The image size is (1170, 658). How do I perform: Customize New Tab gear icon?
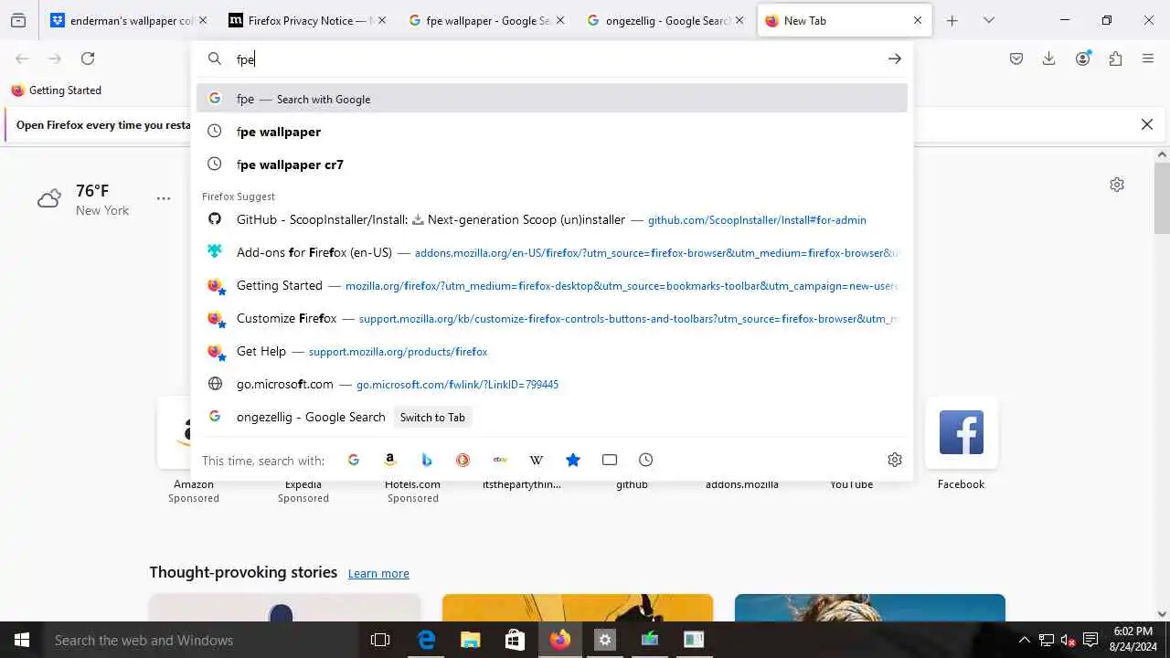pyautogui.click(x=1117, y=185)
